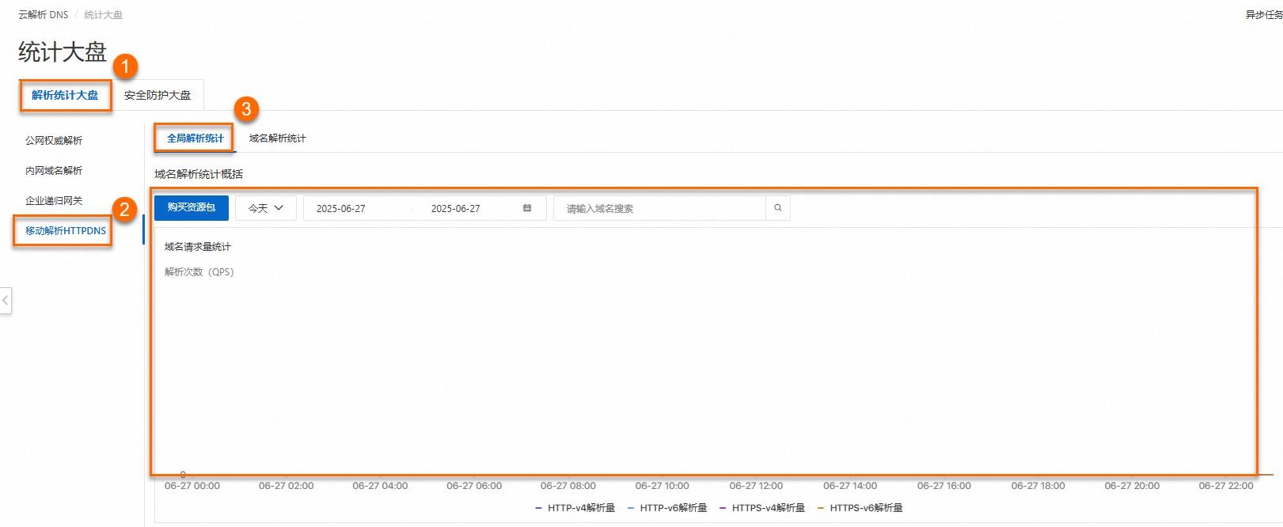
Task: Go to 云解析 DNS breadcrumb
Action: point(44,14)
